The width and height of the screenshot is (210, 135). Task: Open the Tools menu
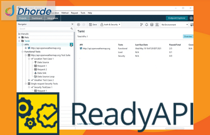pos(83,13)
